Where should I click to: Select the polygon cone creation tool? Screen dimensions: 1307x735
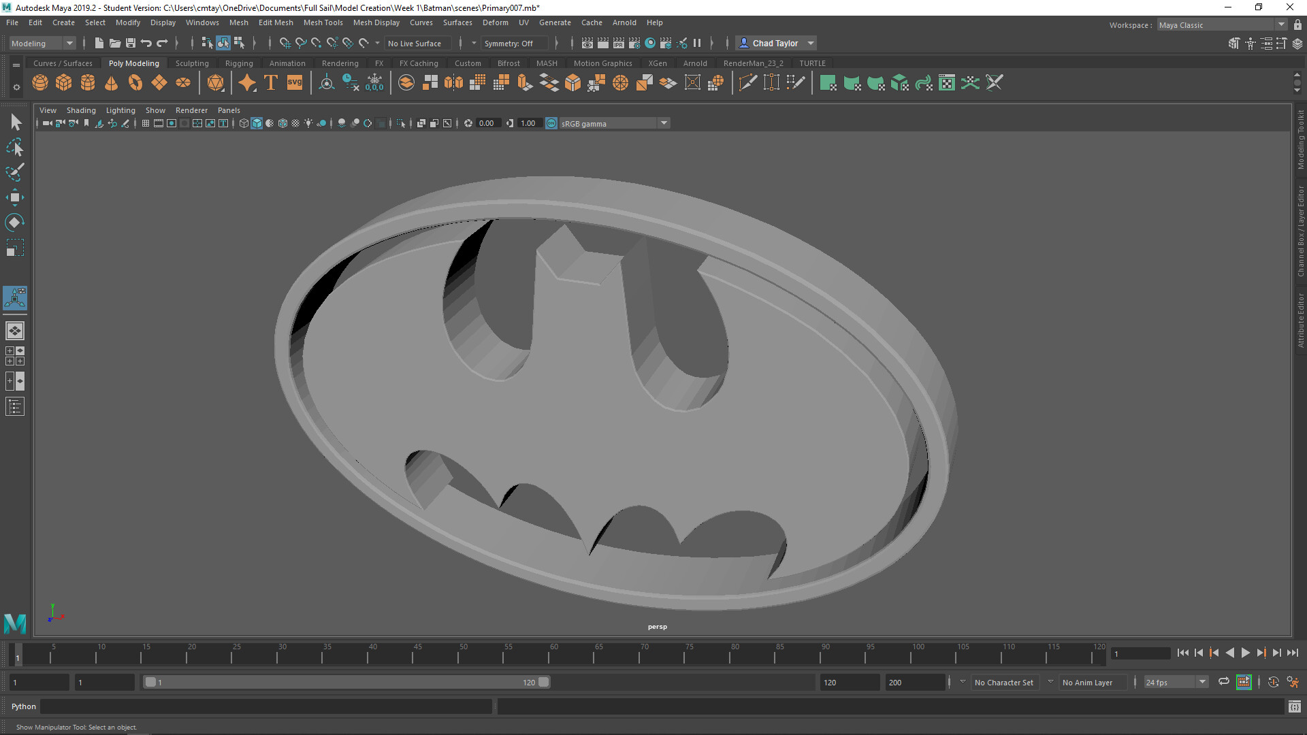point(111,82)
